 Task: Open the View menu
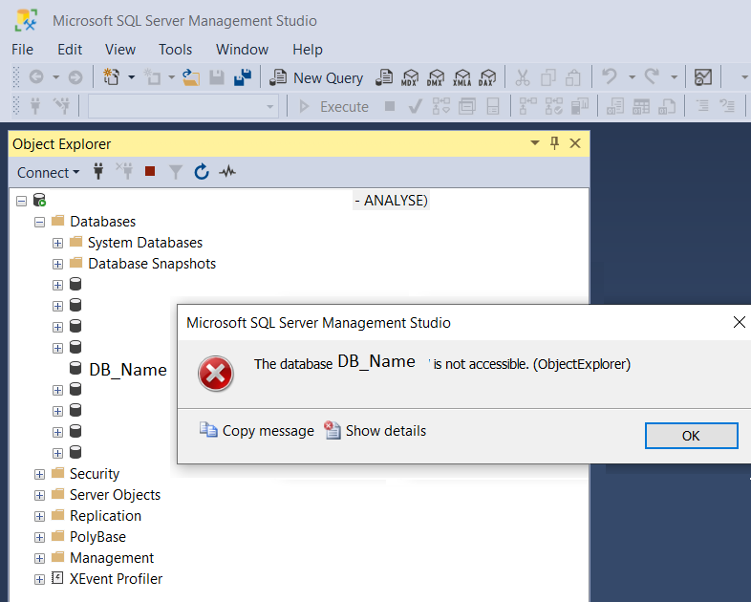coord(120,50)
